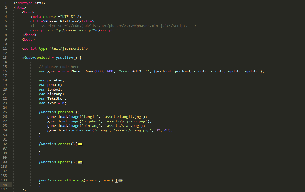Click 'skor = 0' declaration
305x192 pixels.
point(56,103)
